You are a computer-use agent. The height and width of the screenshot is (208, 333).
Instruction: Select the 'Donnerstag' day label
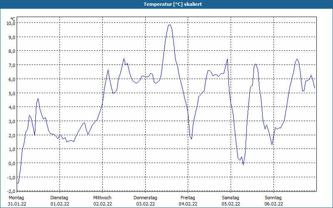coord(145,198)
